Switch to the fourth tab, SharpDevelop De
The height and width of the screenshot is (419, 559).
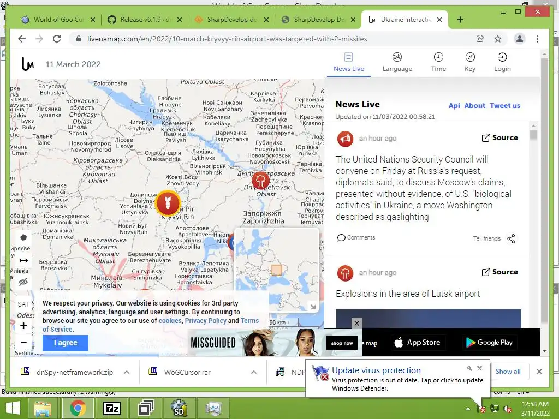(x=315, y=20)
